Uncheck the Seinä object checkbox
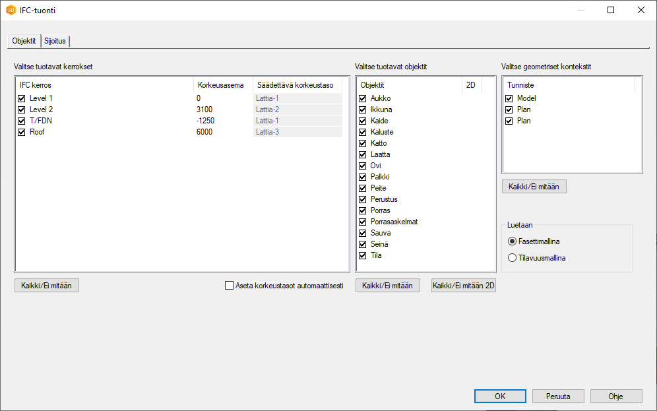This screenshot has height=411, width=657. pos(363,244)
